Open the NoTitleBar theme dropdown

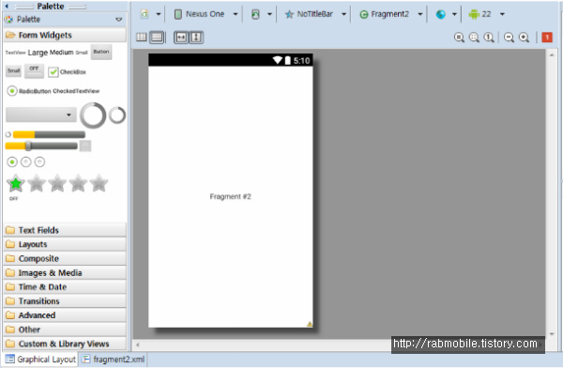[343, 14]
